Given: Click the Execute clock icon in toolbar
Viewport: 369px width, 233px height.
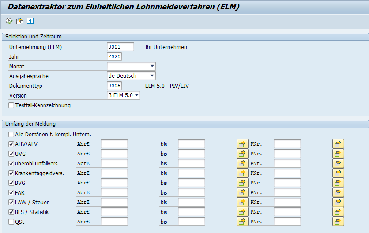Looking at the screenshot, I should click(x=9, y=21).
